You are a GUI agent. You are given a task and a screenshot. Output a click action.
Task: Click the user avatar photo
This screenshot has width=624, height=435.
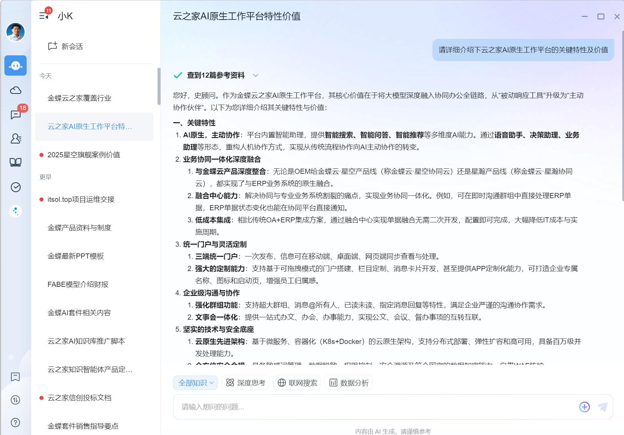pos(16,32)
